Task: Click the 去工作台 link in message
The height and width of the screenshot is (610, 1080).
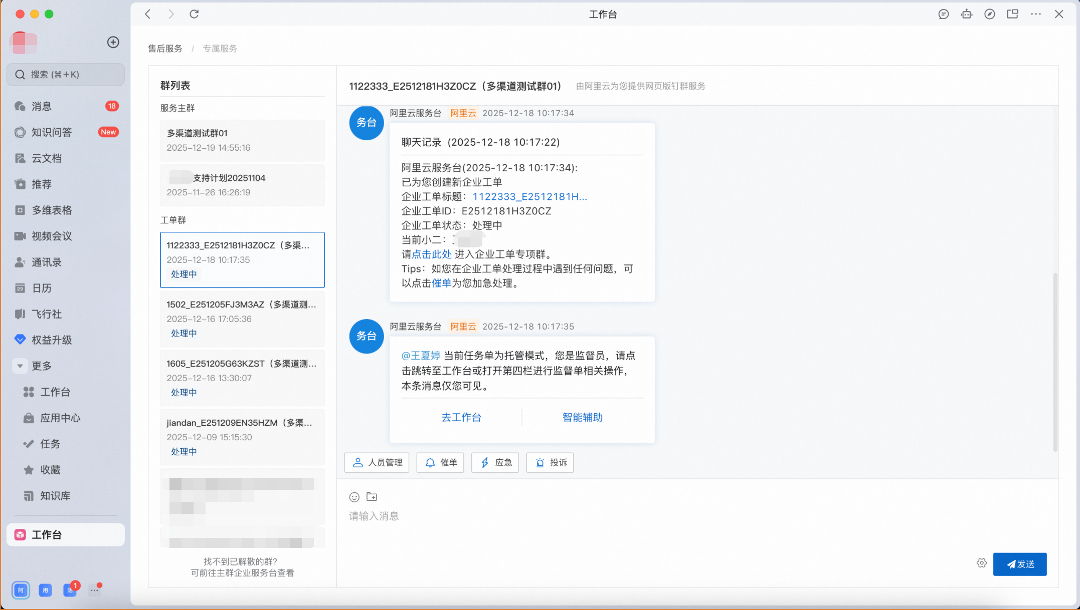Action: 461,417
